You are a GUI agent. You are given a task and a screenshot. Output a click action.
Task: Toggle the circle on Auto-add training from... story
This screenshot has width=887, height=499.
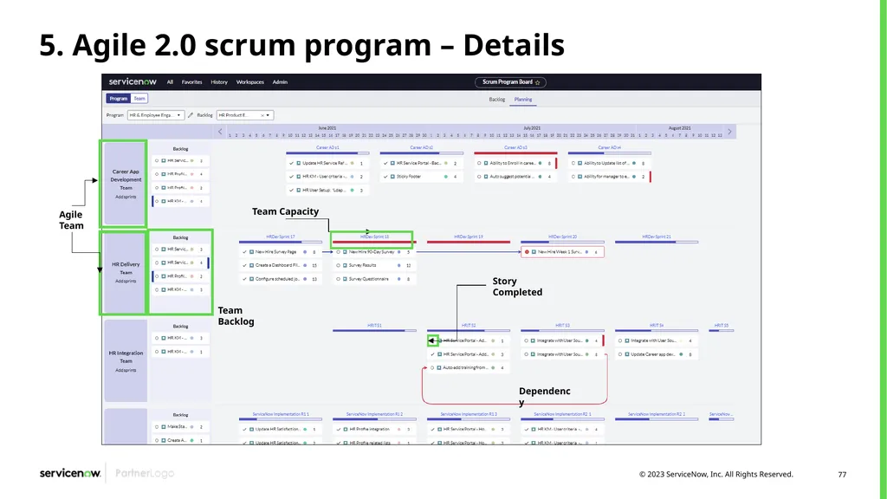click(432, 367)
